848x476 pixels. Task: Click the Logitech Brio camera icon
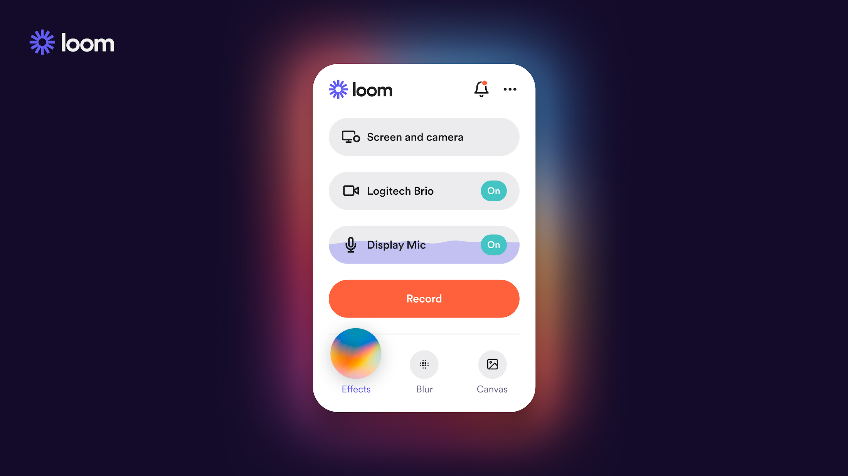351,190
